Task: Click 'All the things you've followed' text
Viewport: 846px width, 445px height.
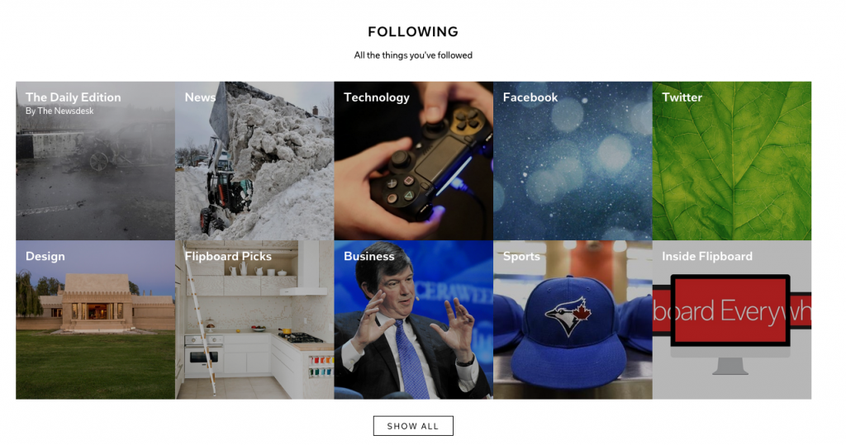Action: coord(413,55)
